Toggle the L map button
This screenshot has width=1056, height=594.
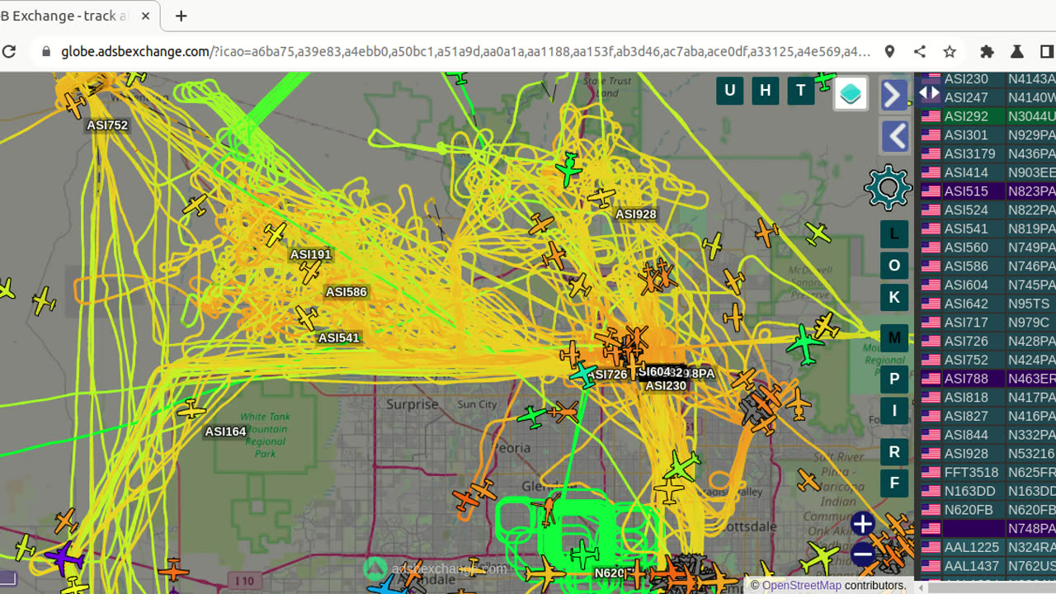(894, 234)
